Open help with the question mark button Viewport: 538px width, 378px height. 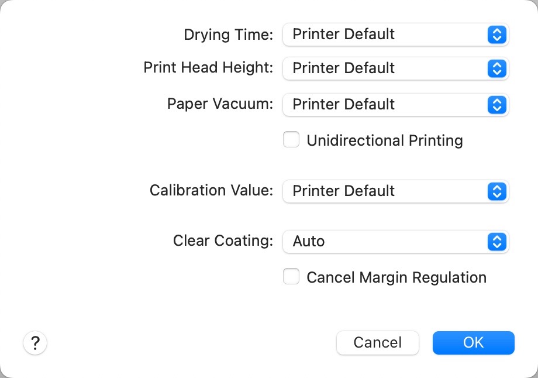tap(35, 343)
